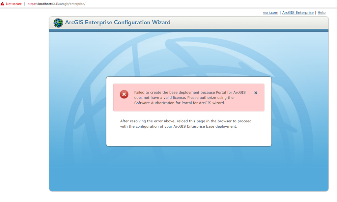
Task: Open the Help link
Action: tap(321, 12)
